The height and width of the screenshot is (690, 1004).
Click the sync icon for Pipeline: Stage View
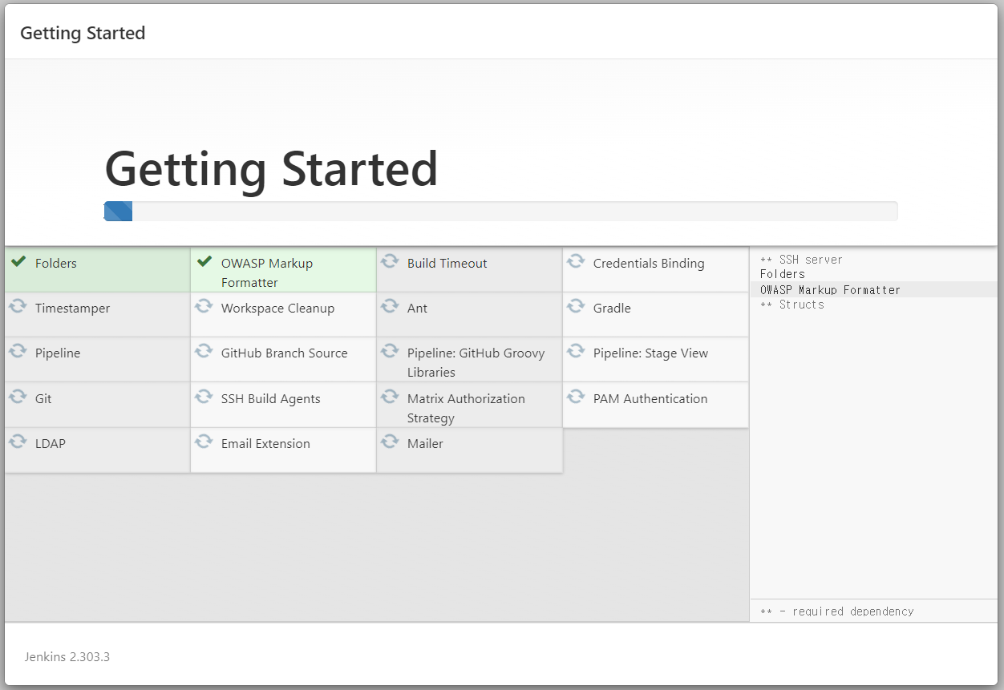(x=576, y=351)
